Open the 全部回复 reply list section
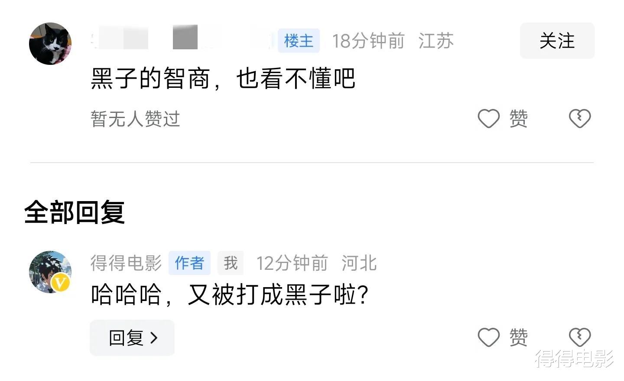Screen dimensions: 624x381 point(74,212)
